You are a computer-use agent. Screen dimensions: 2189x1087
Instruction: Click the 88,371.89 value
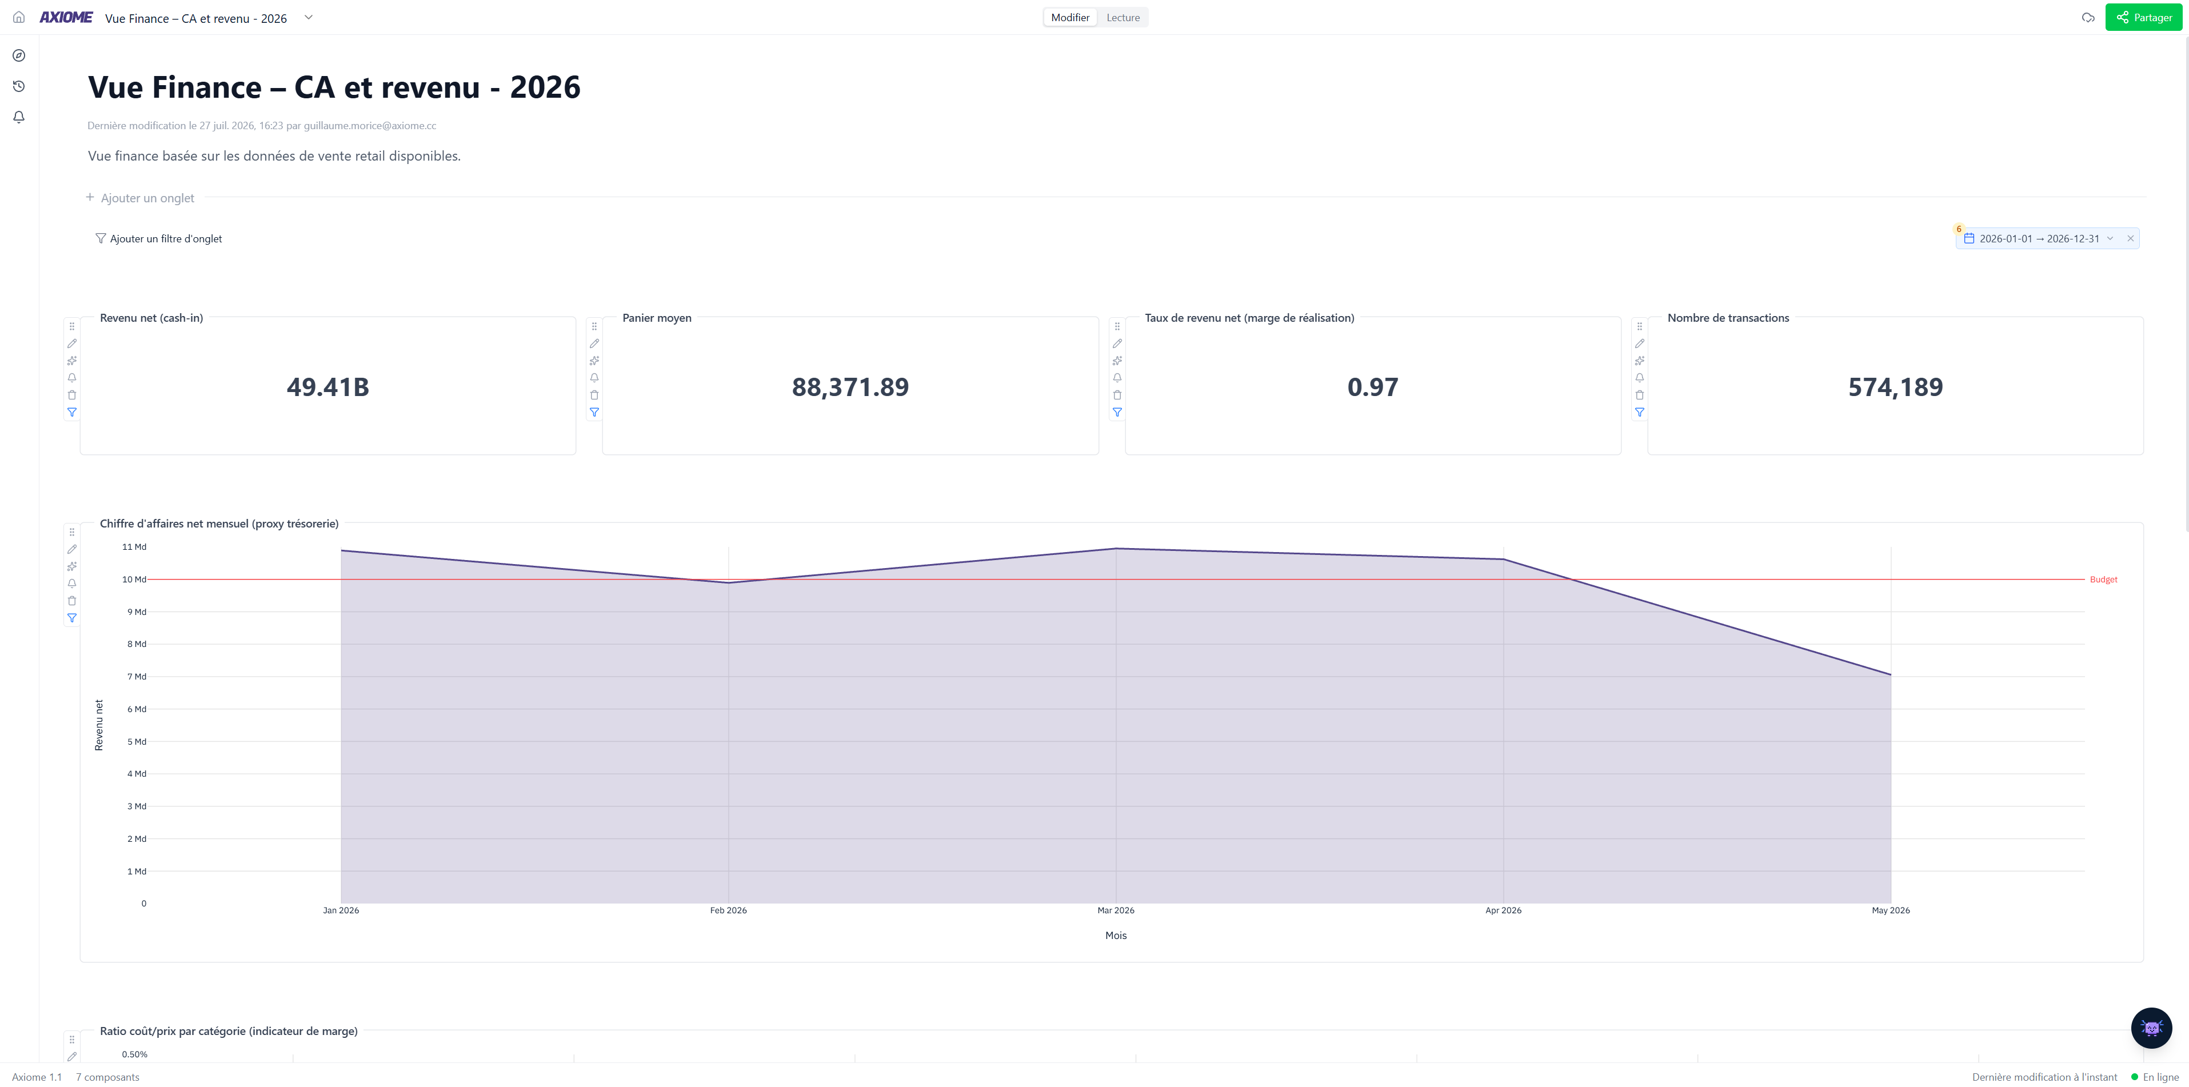pyautogui.click(x=850, y=387)
